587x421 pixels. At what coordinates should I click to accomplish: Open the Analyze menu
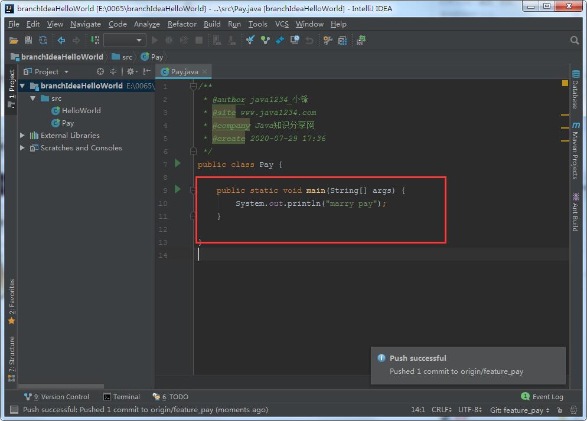pyautogui.click(x=146, y=24)
